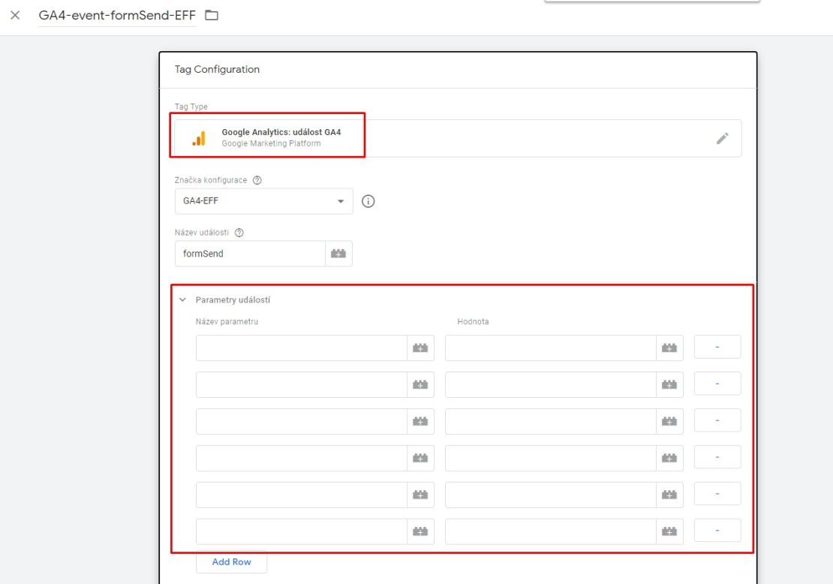Viewport: 833px width, 584px height.
Task: Focus the second row Hodnota value field
Action: click(550, 384)
